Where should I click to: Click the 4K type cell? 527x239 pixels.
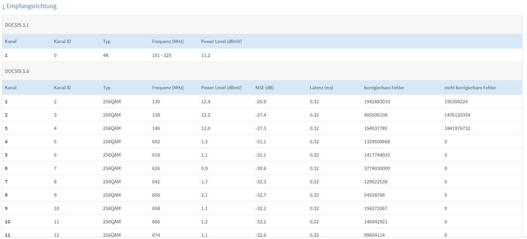click(106, 55)
